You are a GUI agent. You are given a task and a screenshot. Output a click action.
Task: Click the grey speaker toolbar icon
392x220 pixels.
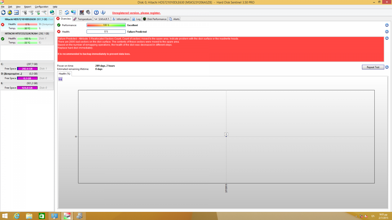coord(88,12)
